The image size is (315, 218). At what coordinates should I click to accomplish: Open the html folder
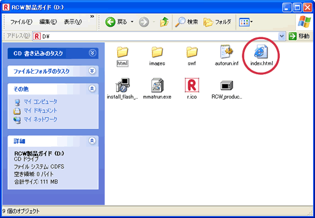[x=122, y=52]
